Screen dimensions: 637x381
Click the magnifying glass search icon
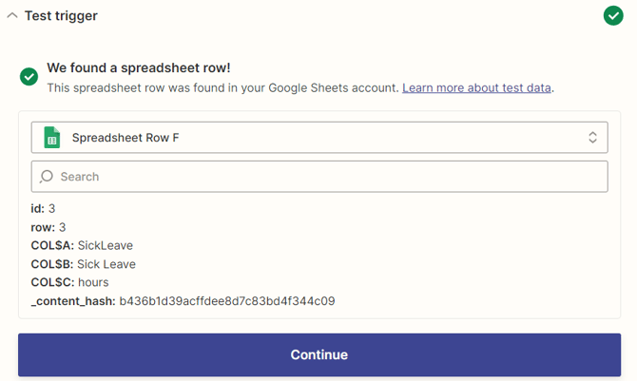click(47, 177)
